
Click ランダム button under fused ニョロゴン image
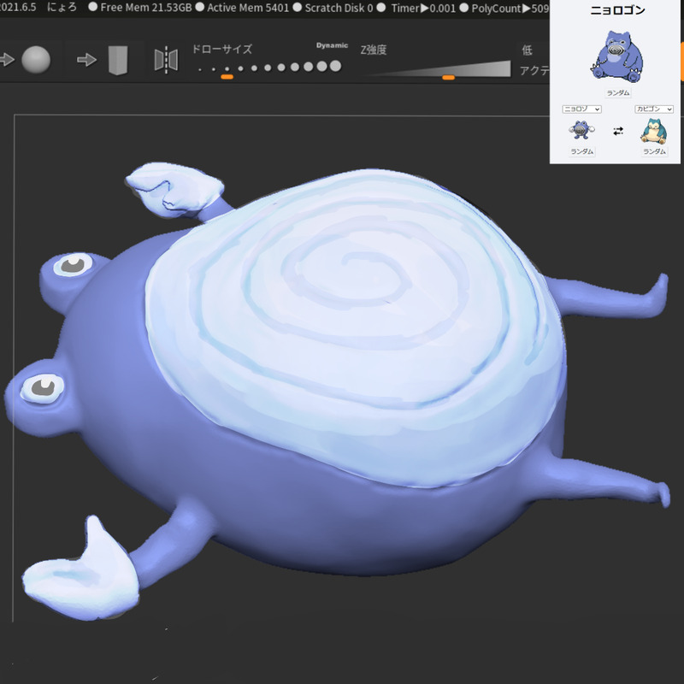pos(618,93)
